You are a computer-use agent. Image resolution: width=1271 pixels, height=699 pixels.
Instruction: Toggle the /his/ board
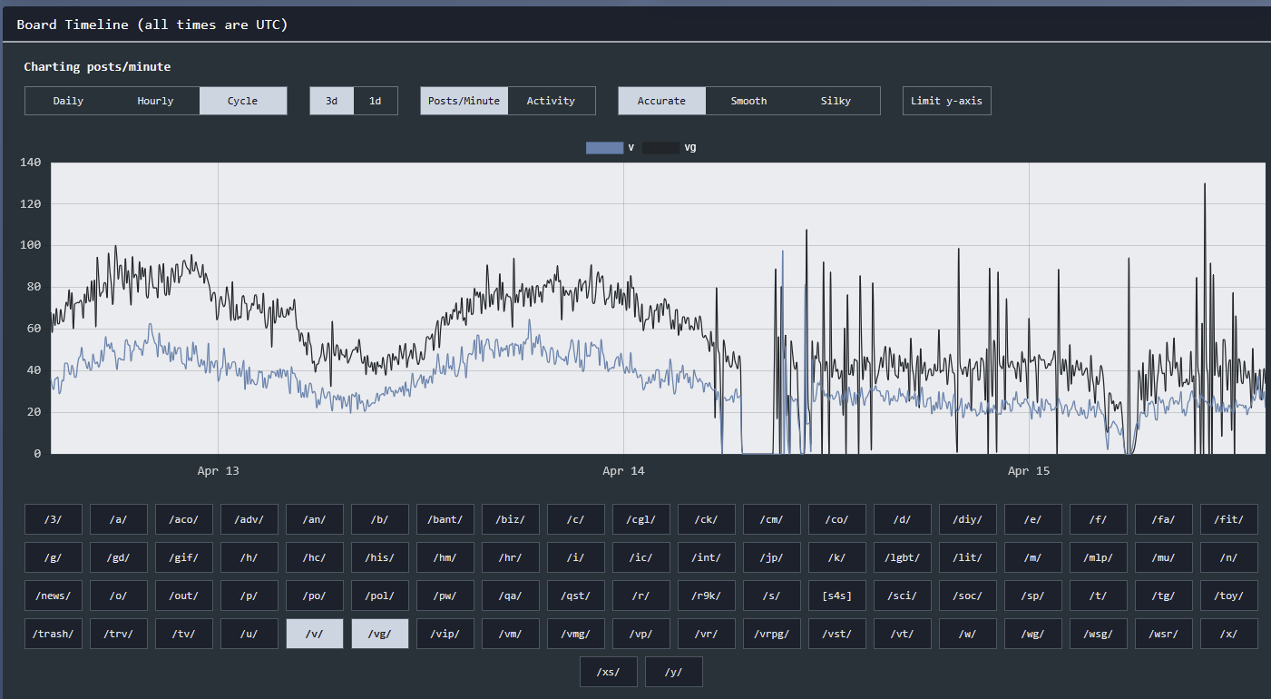pyautogui.click(x=380, y=557)
